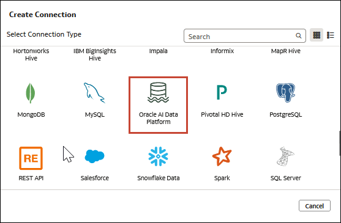Screen dimensions: 341x223
Task: Select the IBM BigInsights Hive label
Action: point(95,54)
